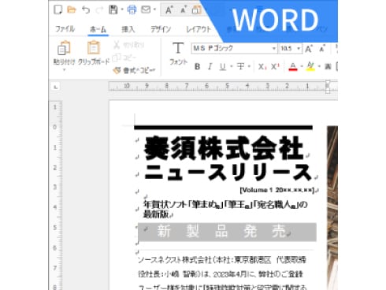Toggle underline formatting
The image size is (386, 290).
click(223, 67)
